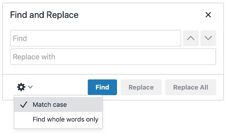Viewport: 228px width, 134px height.
Task: Toggle off the Match case option
Action: click(50, 105)
